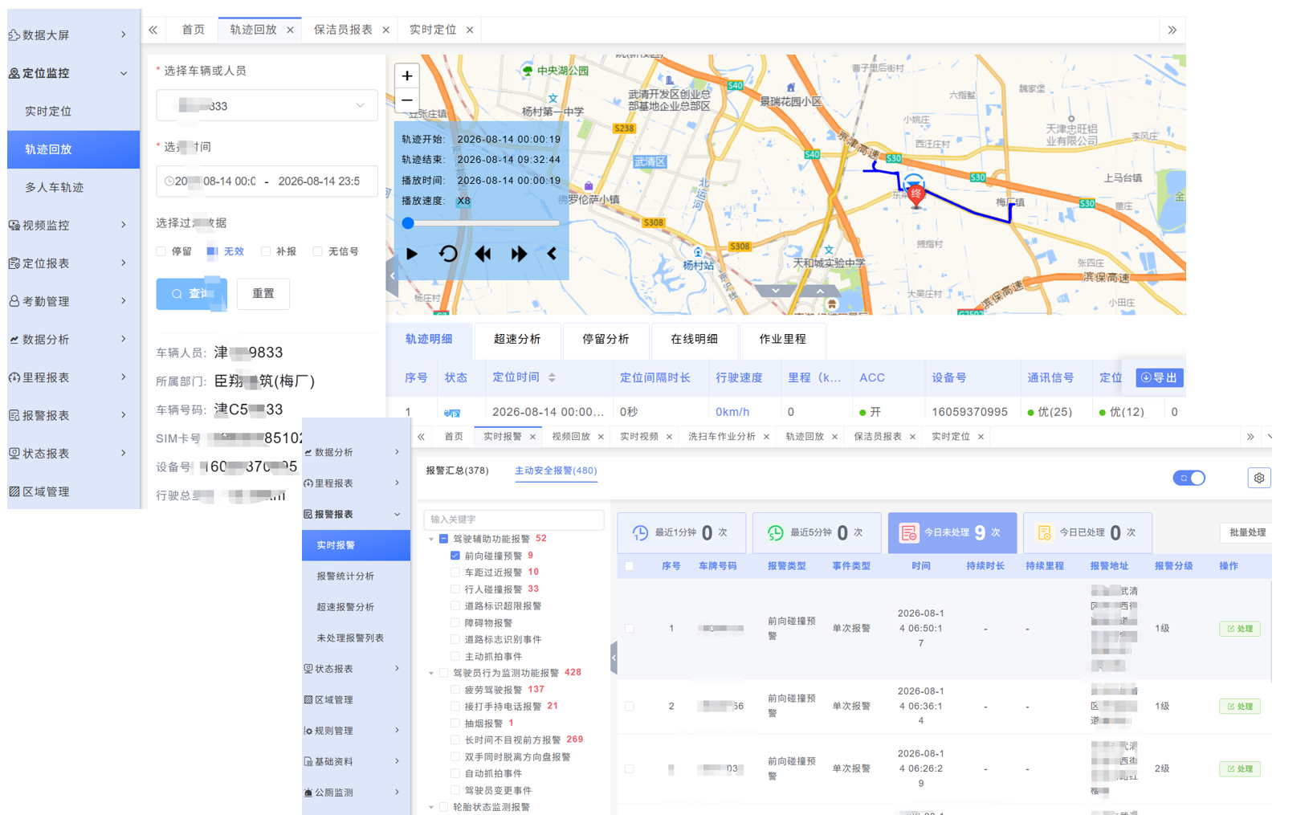
Task: Switch to 超速分析 tab
Action: click(x=517, y=340)
